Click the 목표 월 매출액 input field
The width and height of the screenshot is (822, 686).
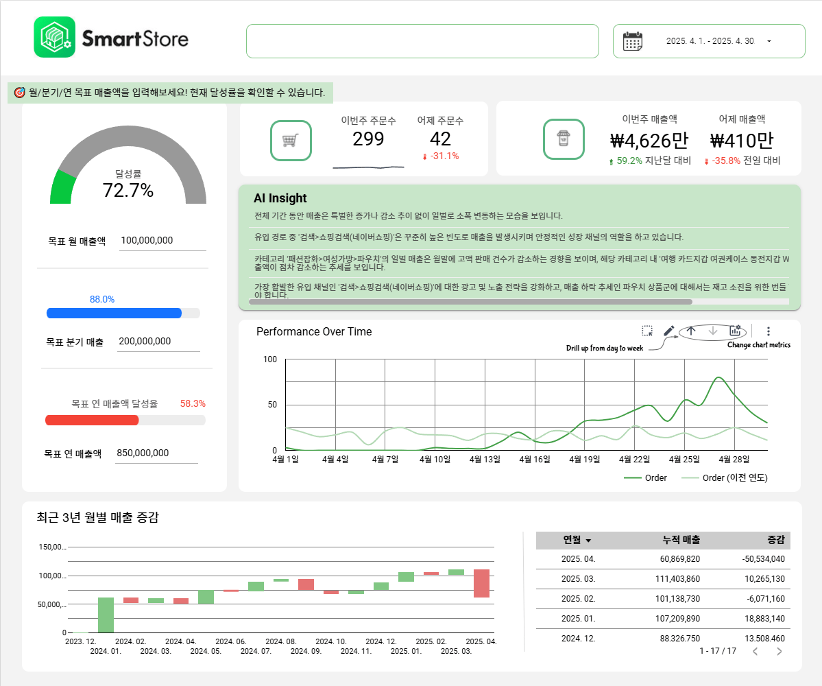[162, 241]
